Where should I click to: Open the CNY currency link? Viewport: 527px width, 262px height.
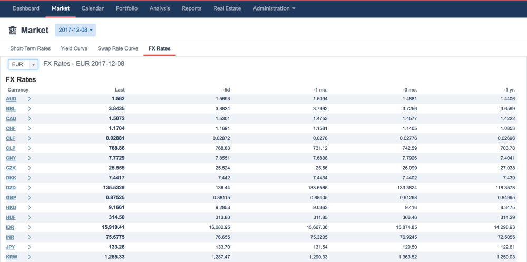11,158
